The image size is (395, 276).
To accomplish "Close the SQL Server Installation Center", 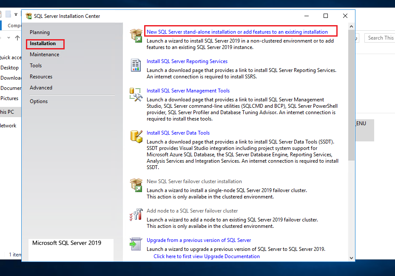I will coord(345,16).
